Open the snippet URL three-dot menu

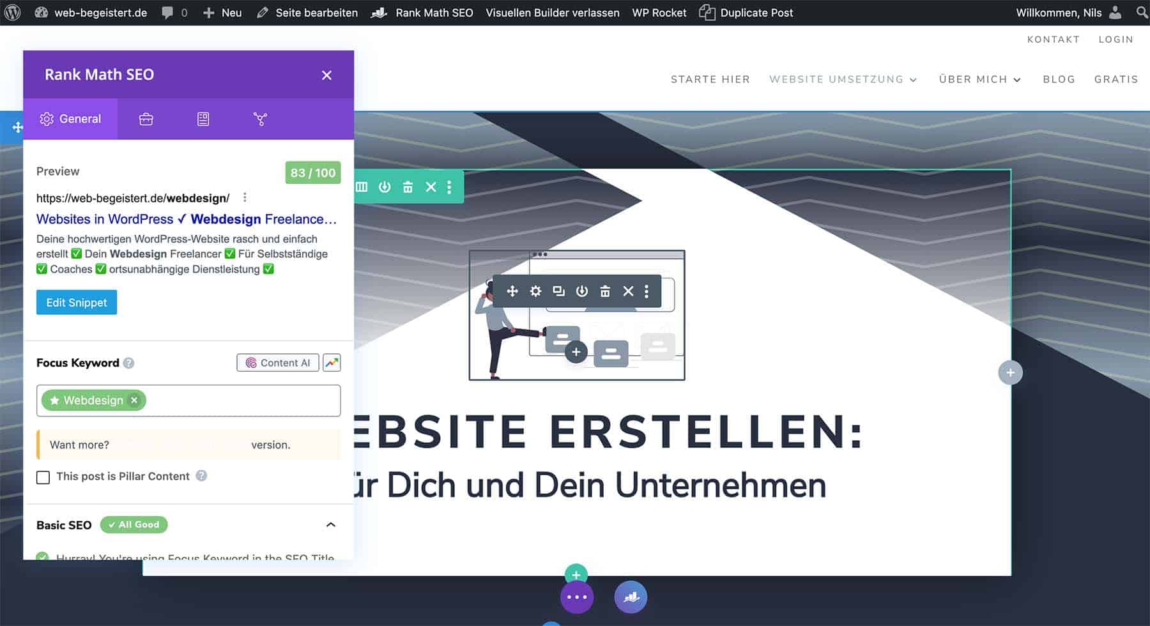[x=245, y=197]
